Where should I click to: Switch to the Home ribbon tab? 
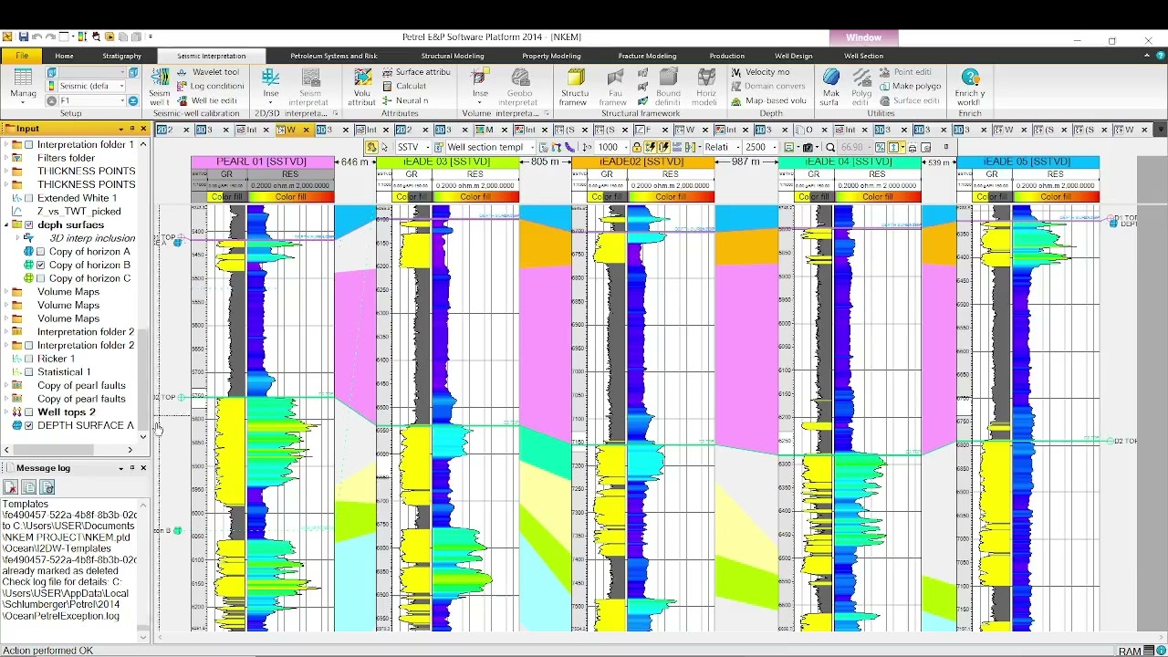(64, 56)
